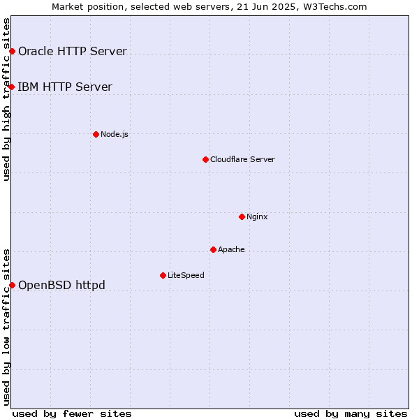Click the Apache data point

[x=213, y=249]
